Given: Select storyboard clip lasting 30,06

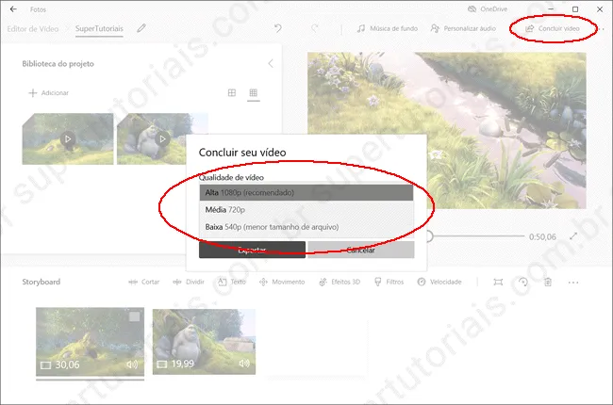Looking at the screenshot, I should click(90, 342).
